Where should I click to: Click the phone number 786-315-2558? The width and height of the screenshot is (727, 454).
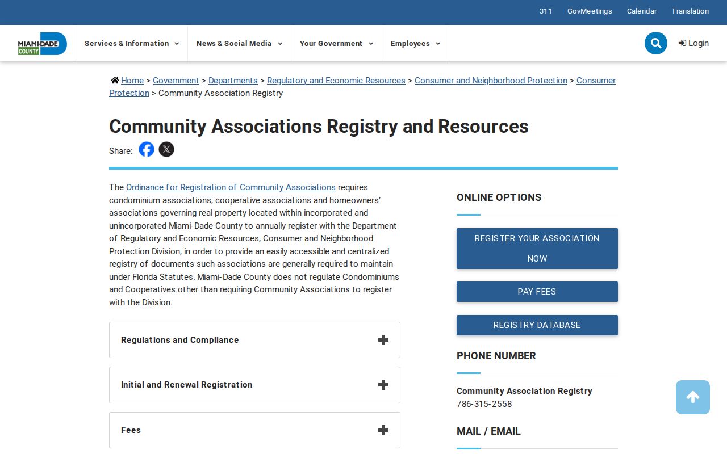[x=484, y=404]
